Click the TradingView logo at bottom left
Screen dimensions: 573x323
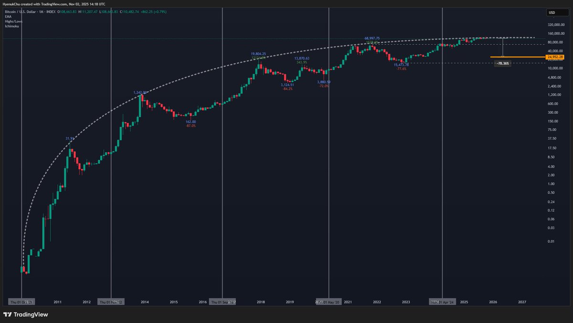26,314
